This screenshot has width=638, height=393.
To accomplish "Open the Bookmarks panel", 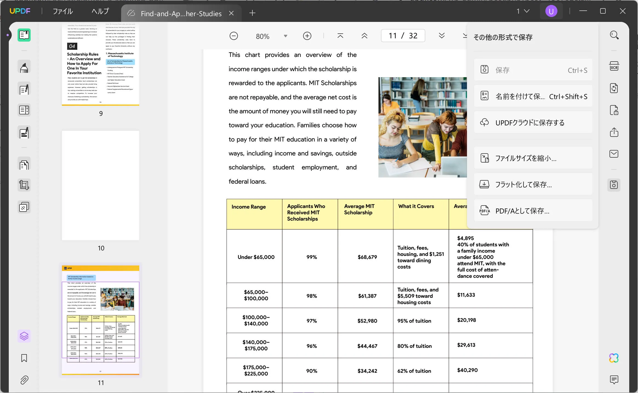I will (x=24, y=358).
